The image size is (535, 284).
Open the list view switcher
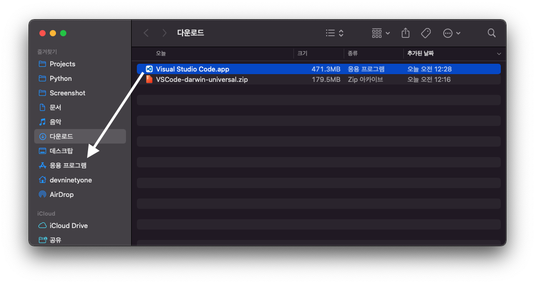[x=334, y=33]
